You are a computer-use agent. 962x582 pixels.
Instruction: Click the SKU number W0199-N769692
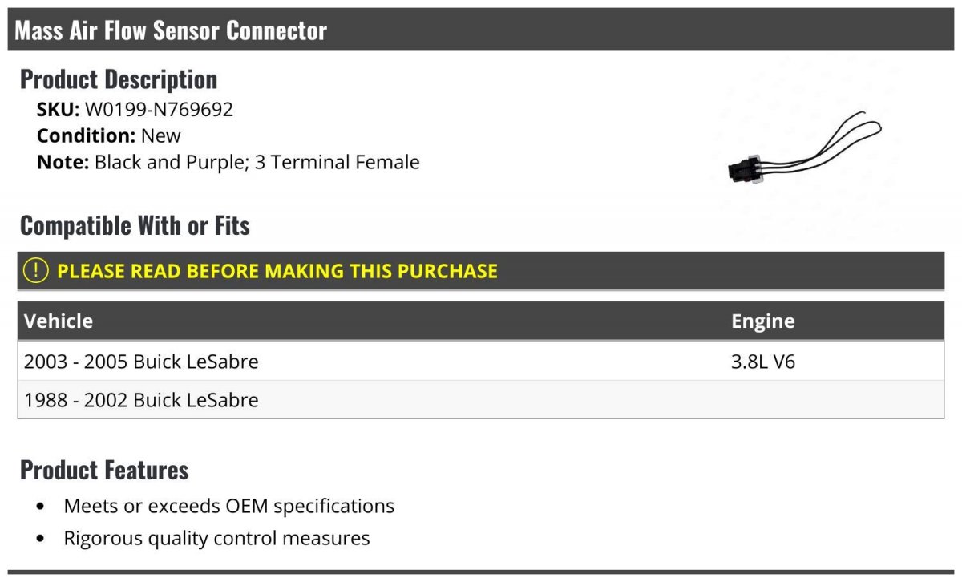[x=159, y=109]
